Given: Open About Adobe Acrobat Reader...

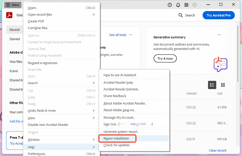Looking at the screenshot, I should (134, 103).
